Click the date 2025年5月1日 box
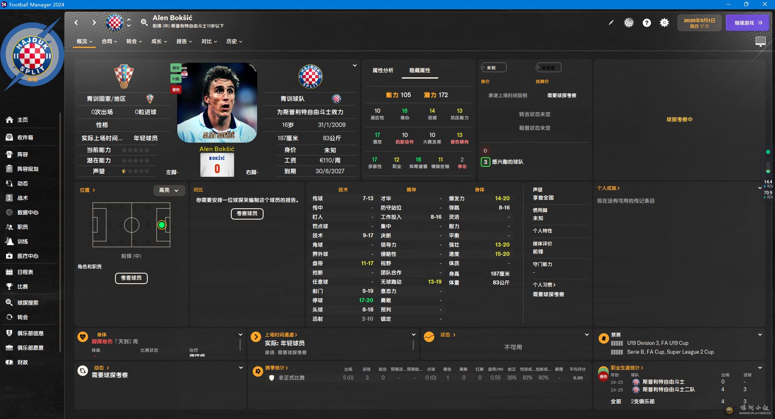Screen dimensions: 775x419 click(700, 23)
